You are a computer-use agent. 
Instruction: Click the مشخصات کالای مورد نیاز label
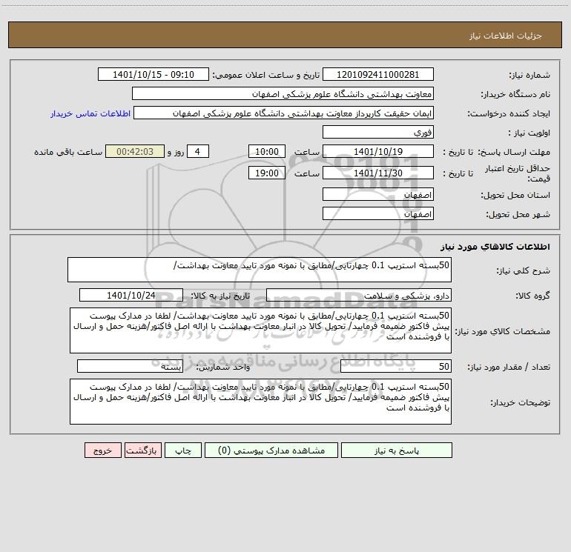tap(503, 331)
